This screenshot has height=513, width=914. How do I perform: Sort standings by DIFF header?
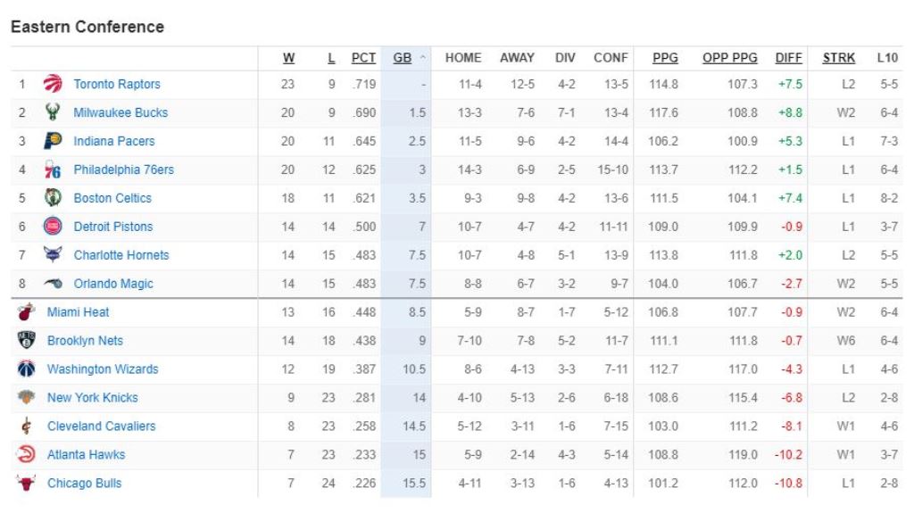pyautogui.click(x=788, y=58)
